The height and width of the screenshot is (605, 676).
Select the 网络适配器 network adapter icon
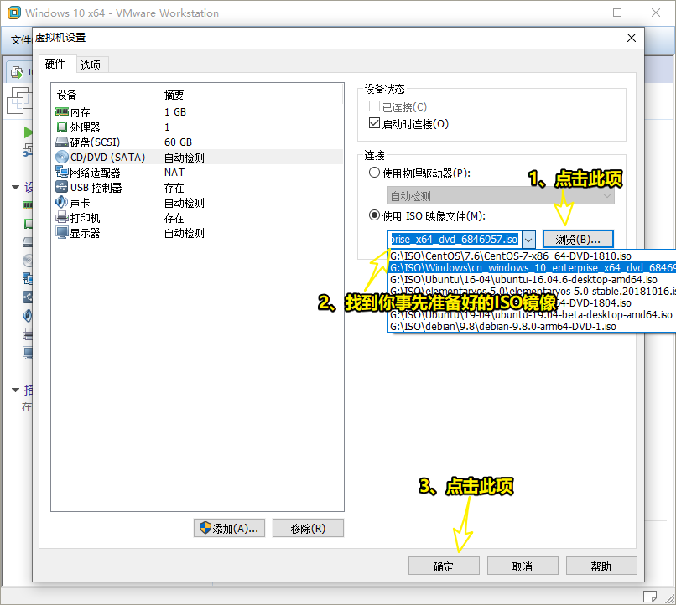point(62,173)
